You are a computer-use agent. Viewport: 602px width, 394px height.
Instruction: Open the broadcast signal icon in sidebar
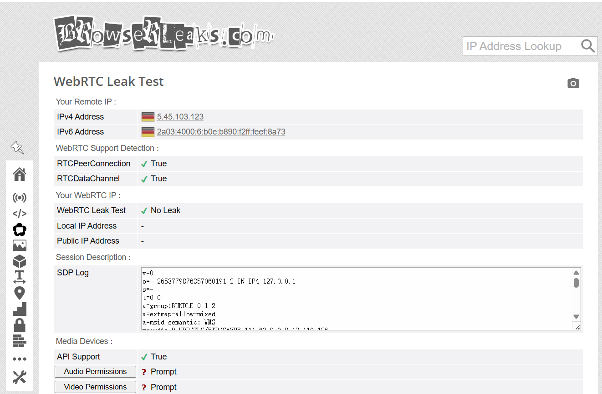click(20, 198)
